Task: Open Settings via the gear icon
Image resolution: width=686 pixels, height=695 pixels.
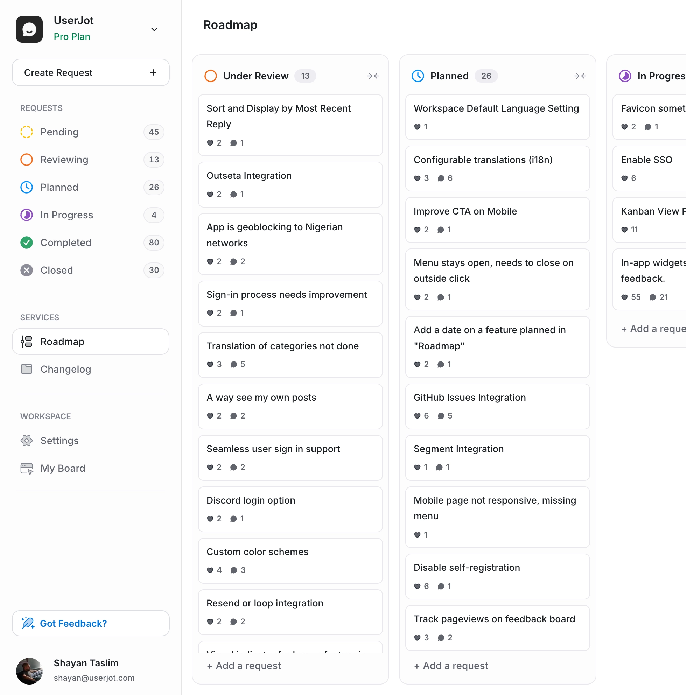Action: point(26,440)
